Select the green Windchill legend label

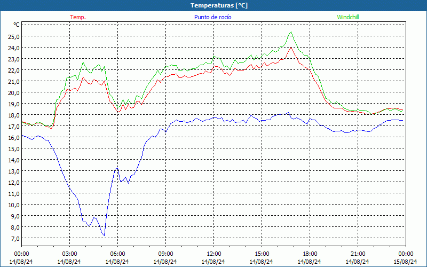(348, 17)
